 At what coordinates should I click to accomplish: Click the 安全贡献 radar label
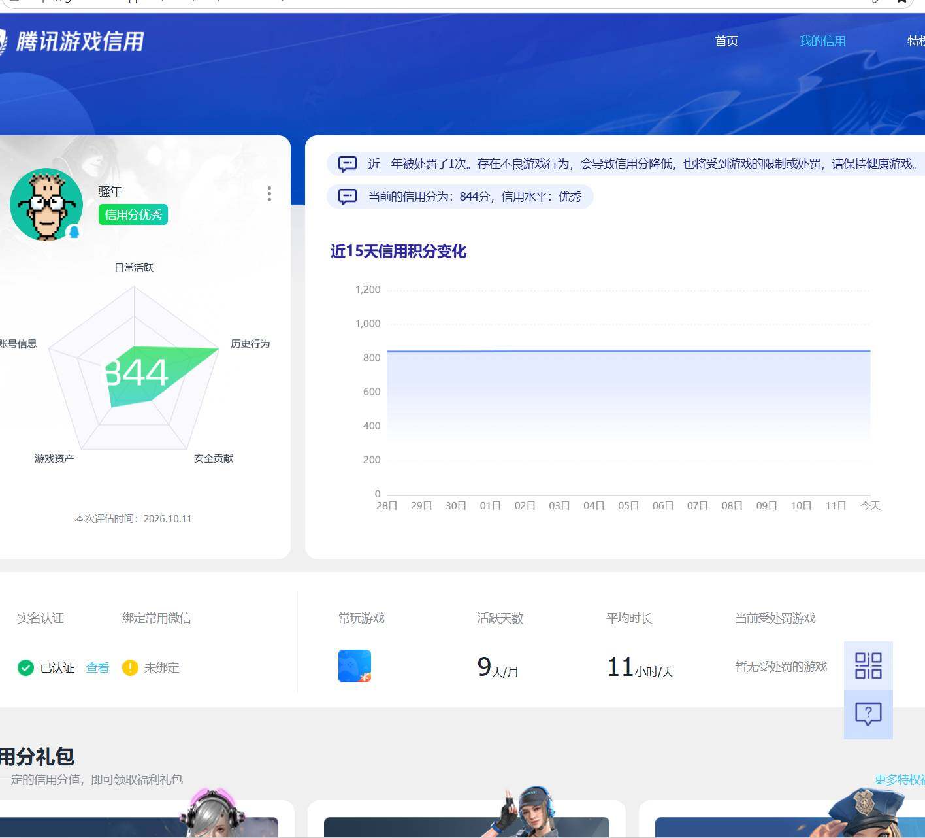213,459
